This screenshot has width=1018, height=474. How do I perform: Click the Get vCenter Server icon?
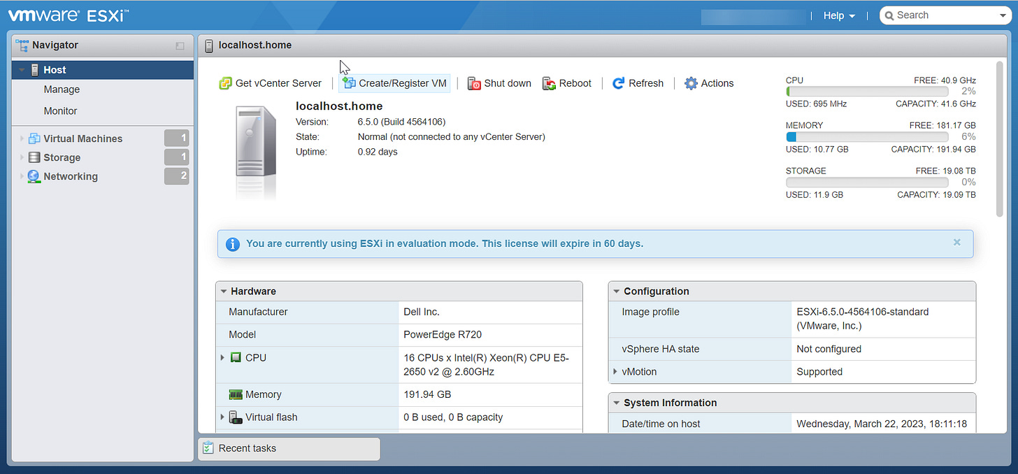tap(225, 83)
